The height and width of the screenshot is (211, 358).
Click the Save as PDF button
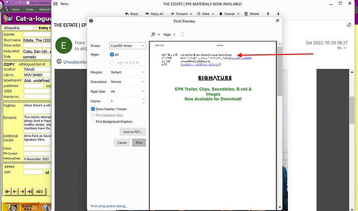point(133,132)
